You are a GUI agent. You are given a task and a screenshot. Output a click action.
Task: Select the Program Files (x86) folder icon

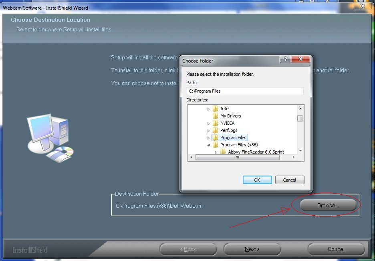pyautogui.click(x=215, y=144)
